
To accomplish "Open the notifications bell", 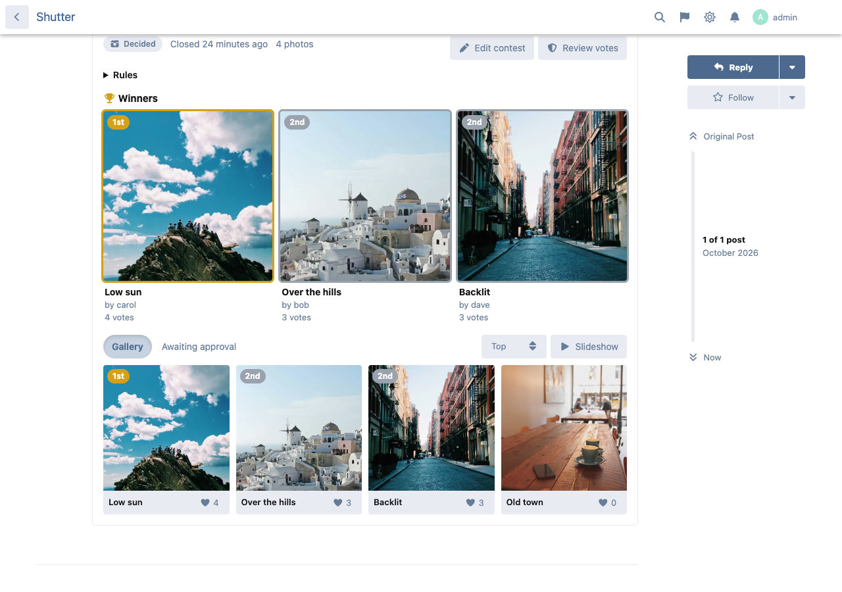I will point(735,17).
